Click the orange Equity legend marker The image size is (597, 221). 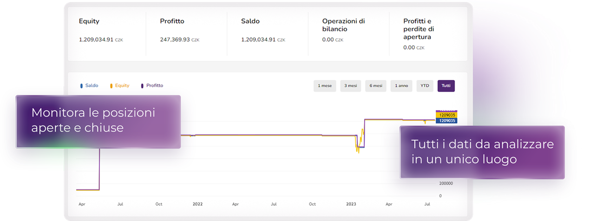(x=111, y=86)
